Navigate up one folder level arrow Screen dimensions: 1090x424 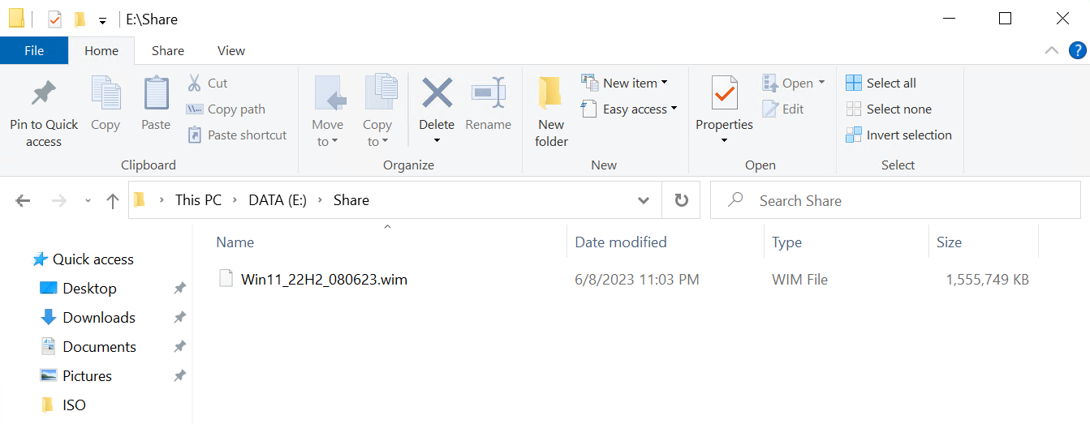113,200
